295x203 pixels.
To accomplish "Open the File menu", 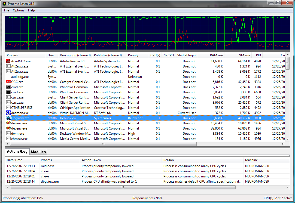I will [x=7, y=10].
